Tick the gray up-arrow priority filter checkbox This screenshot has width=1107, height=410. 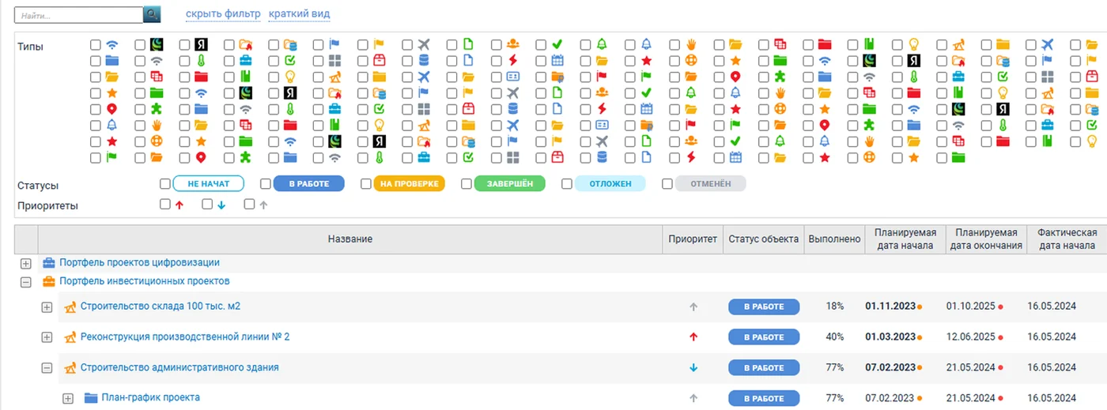click(249, 204)
